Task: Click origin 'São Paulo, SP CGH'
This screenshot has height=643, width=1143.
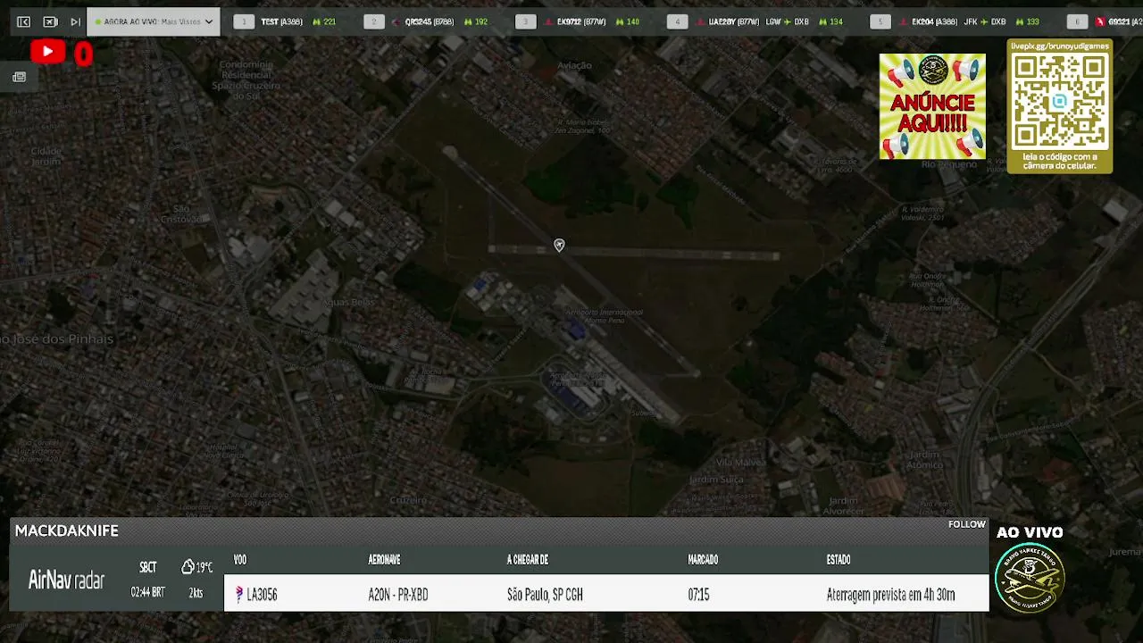Action: point(545,595)
